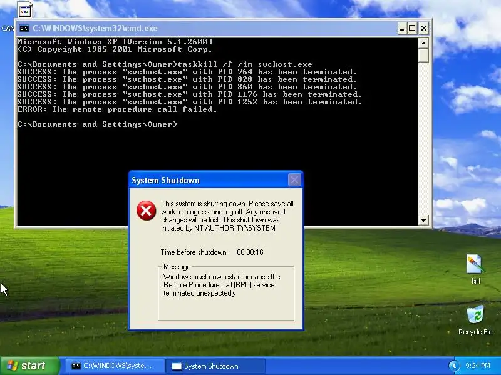Click the cmd scrollbar up arrow
501x375 pixels.
click(x=423, y=42)
